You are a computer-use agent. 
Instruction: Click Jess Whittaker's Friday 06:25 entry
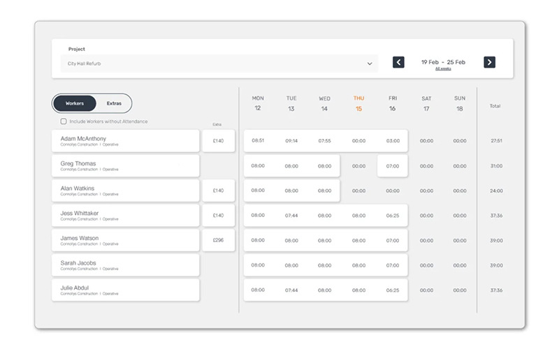coord(393,216)
